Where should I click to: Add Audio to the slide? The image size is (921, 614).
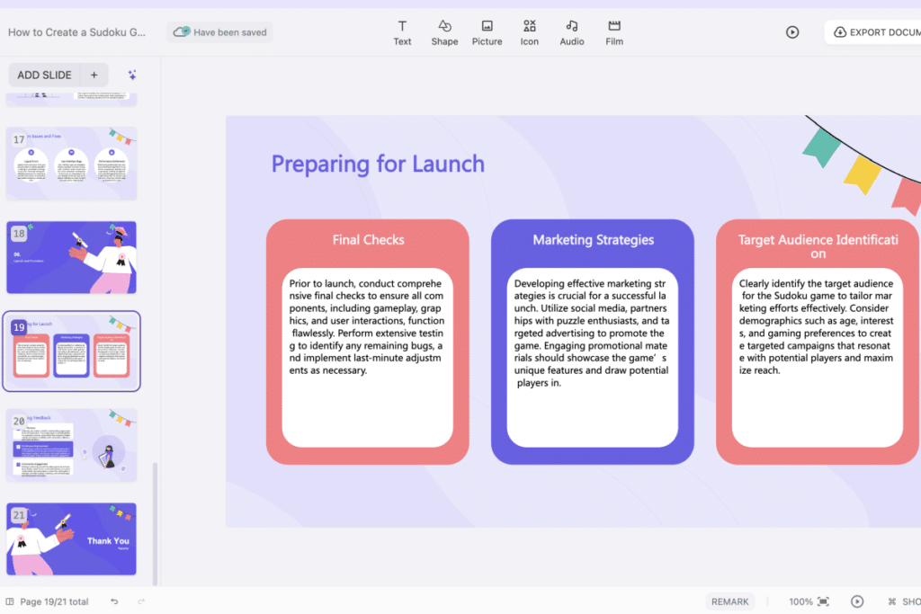click(571, 32)
